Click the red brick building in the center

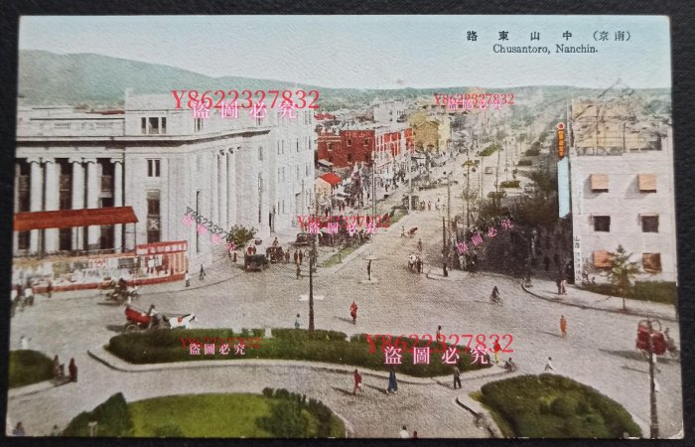(x=362, y=146)
